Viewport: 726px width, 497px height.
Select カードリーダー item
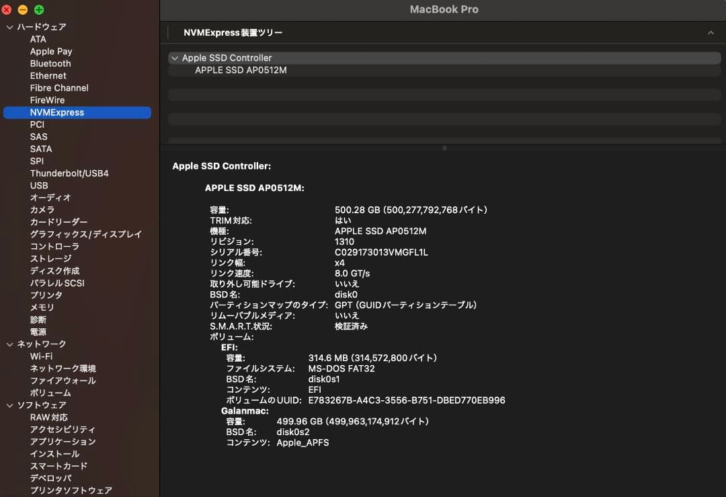pyautogui.click(x=58, y=222)
